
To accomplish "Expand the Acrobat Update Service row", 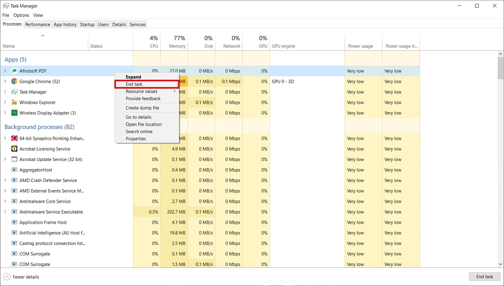I will coord(5,159).
